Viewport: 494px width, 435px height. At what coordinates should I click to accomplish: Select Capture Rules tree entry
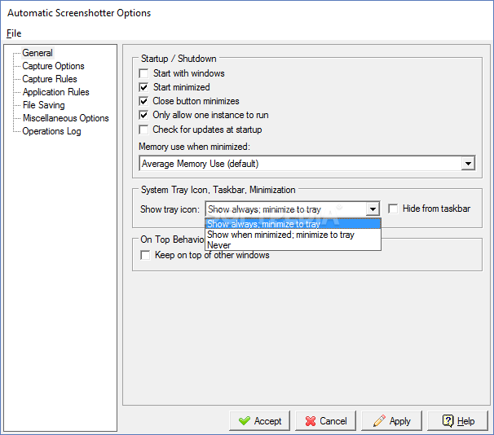[x=50, y=79]
